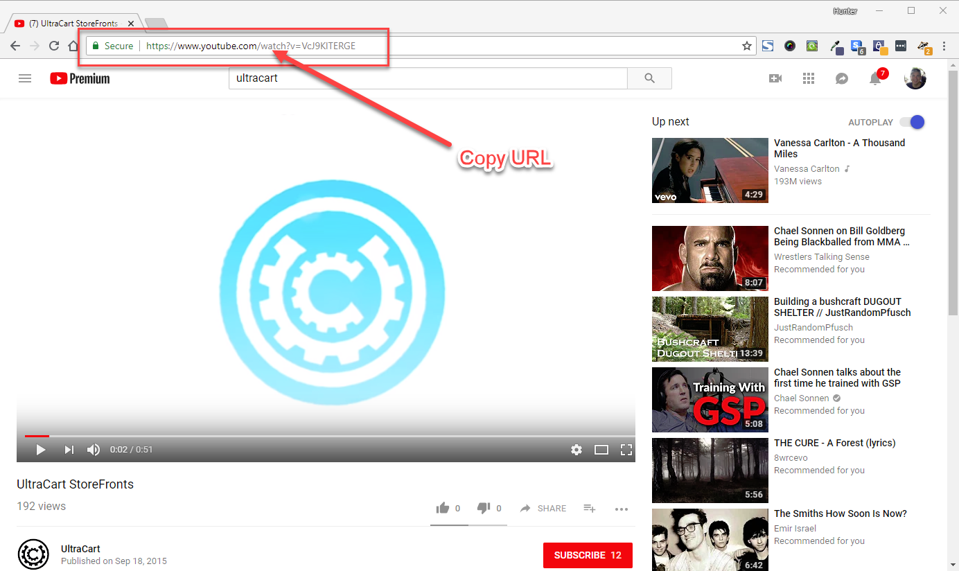Open the notifications bell with 7 alerts
This screenshot has height=571, width=959.
876,78
